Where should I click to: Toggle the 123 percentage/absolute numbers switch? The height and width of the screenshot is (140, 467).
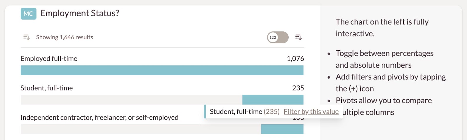278,37
